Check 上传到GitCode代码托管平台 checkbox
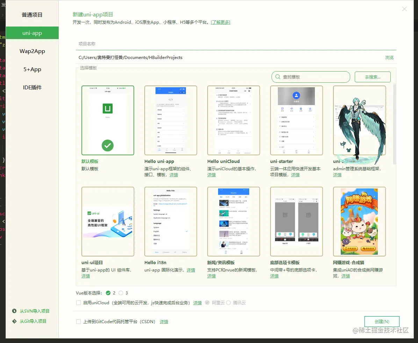The height and width of the screenshot is (343, 418). pos(78,322)
